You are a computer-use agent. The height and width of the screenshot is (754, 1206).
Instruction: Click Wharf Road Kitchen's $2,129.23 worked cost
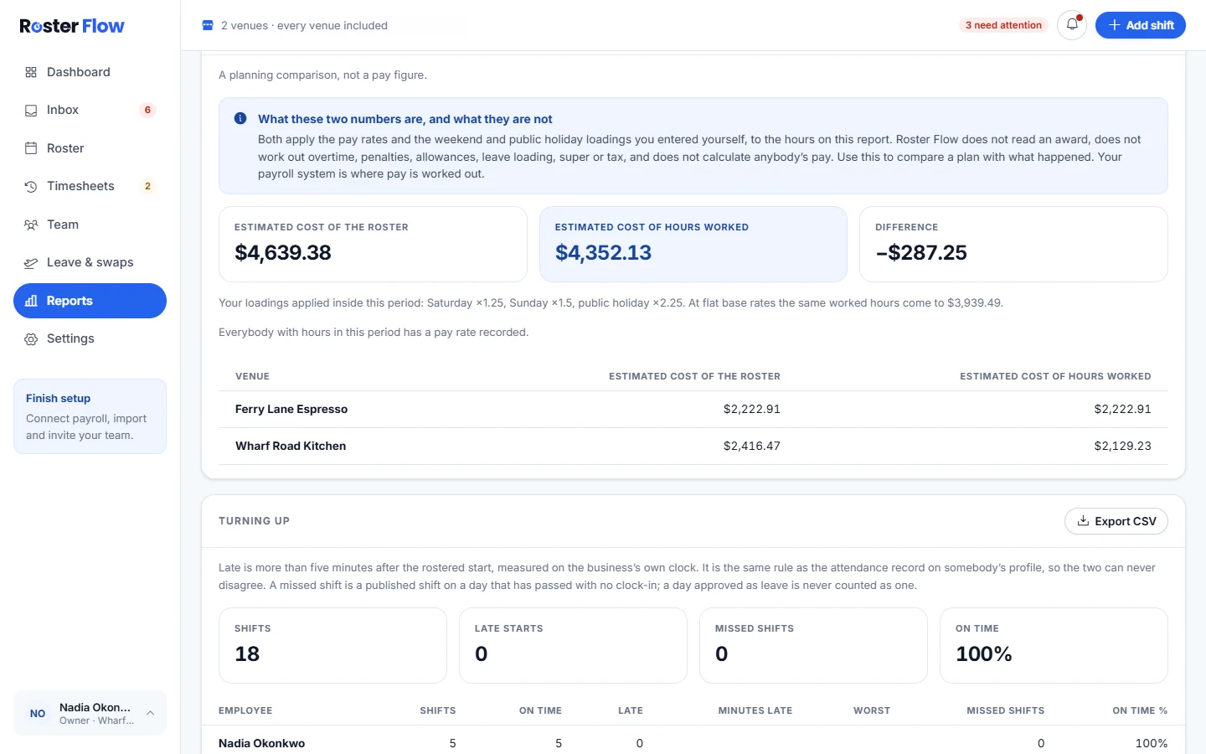(x=1122, y=446)
